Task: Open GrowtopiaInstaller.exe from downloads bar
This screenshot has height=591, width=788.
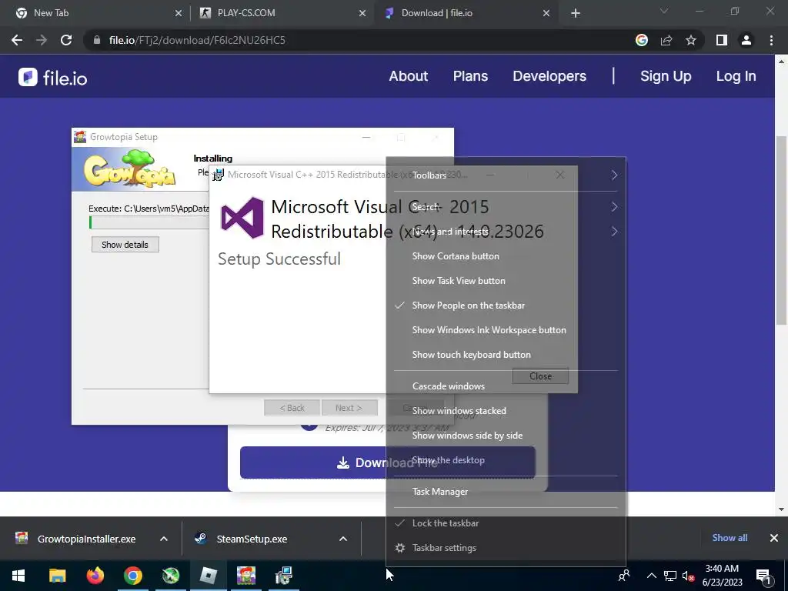Action: pos(86,539)
